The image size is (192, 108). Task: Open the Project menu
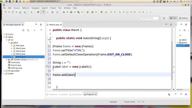click(x=53, y=8)
